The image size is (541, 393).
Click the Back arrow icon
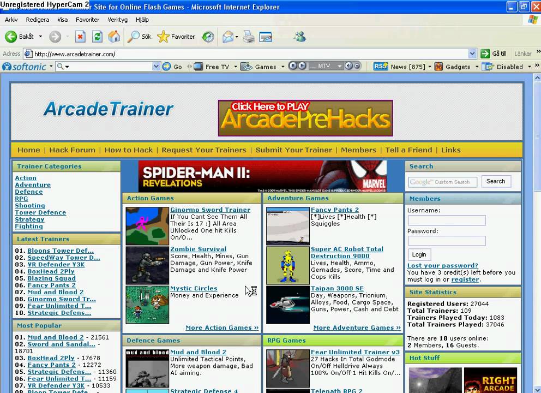(x=11, y=36)
